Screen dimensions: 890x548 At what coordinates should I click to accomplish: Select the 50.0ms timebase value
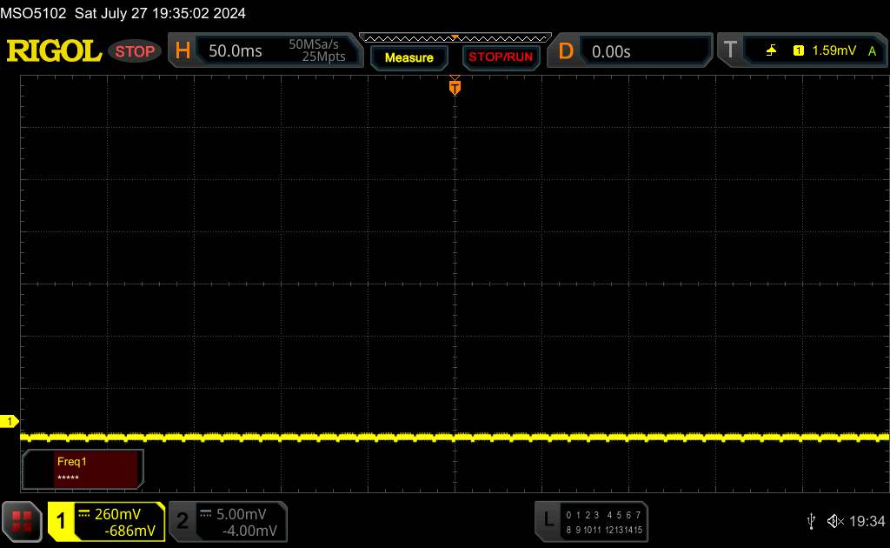[235, 51]
